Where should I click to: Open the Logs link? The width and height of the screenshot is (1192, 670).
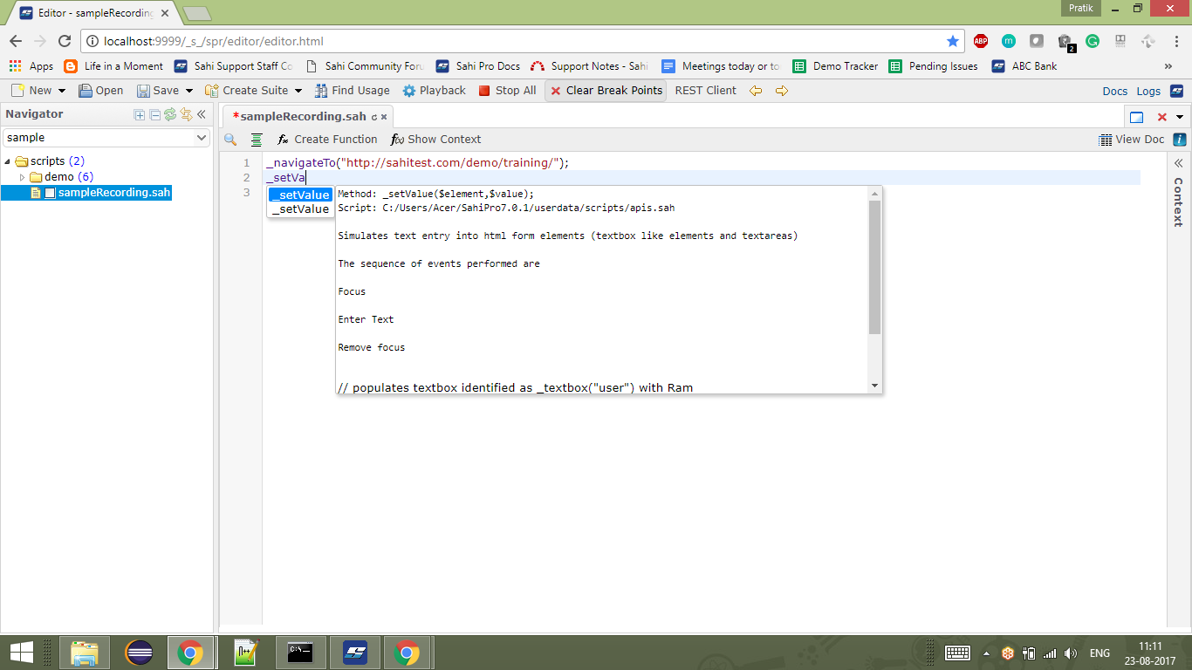pyautogui.click(x=1148, y=91)
